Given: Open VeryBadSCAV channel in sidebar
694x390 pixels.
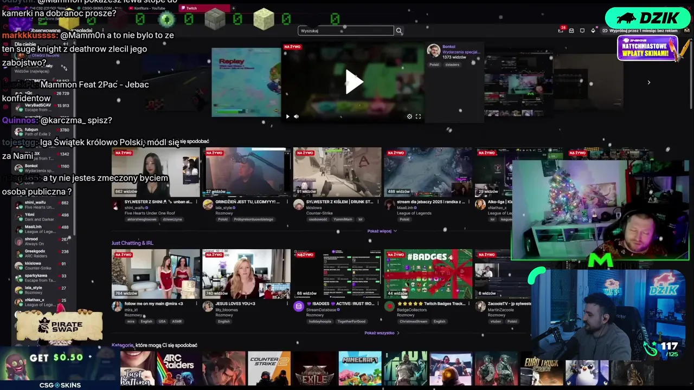Looking at the screenshot, I should point(43,108).
